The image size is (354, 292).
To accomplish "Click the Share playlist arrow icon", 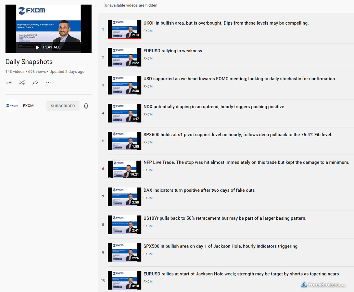I will tap(35, 82).
